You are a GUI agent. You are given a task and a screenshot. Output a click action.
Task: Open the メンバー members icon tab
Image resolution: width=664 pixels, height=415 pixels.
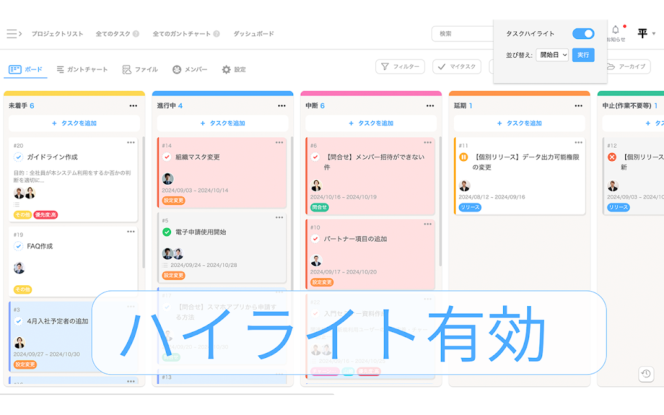(x=190, y=69)
